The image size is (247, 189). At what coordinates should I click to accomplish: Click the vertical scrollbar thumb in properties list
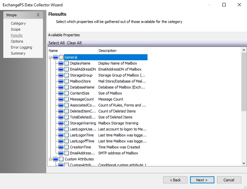(x=244, y=82)
